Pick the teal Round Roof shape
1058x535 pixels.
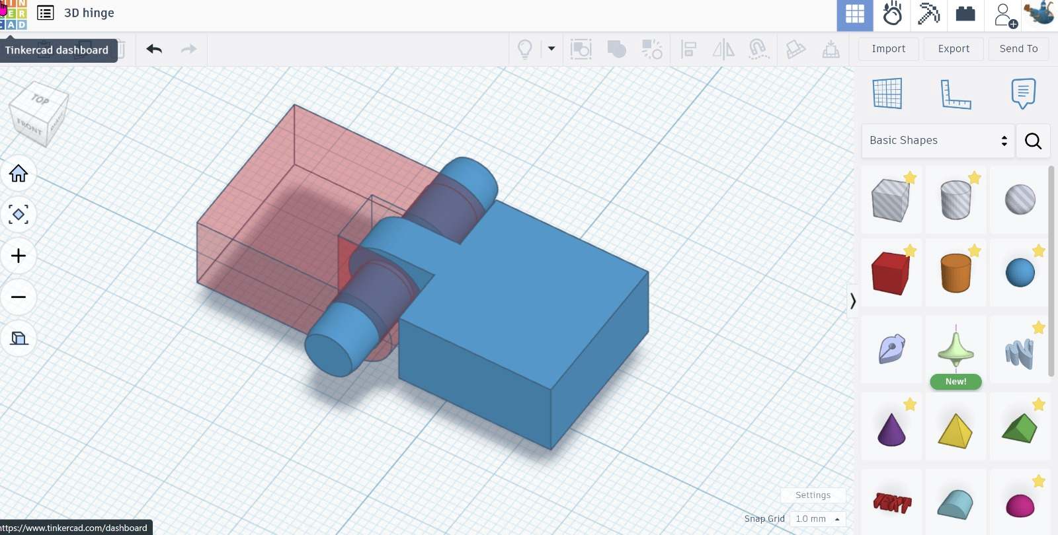(x=956, y=505)
